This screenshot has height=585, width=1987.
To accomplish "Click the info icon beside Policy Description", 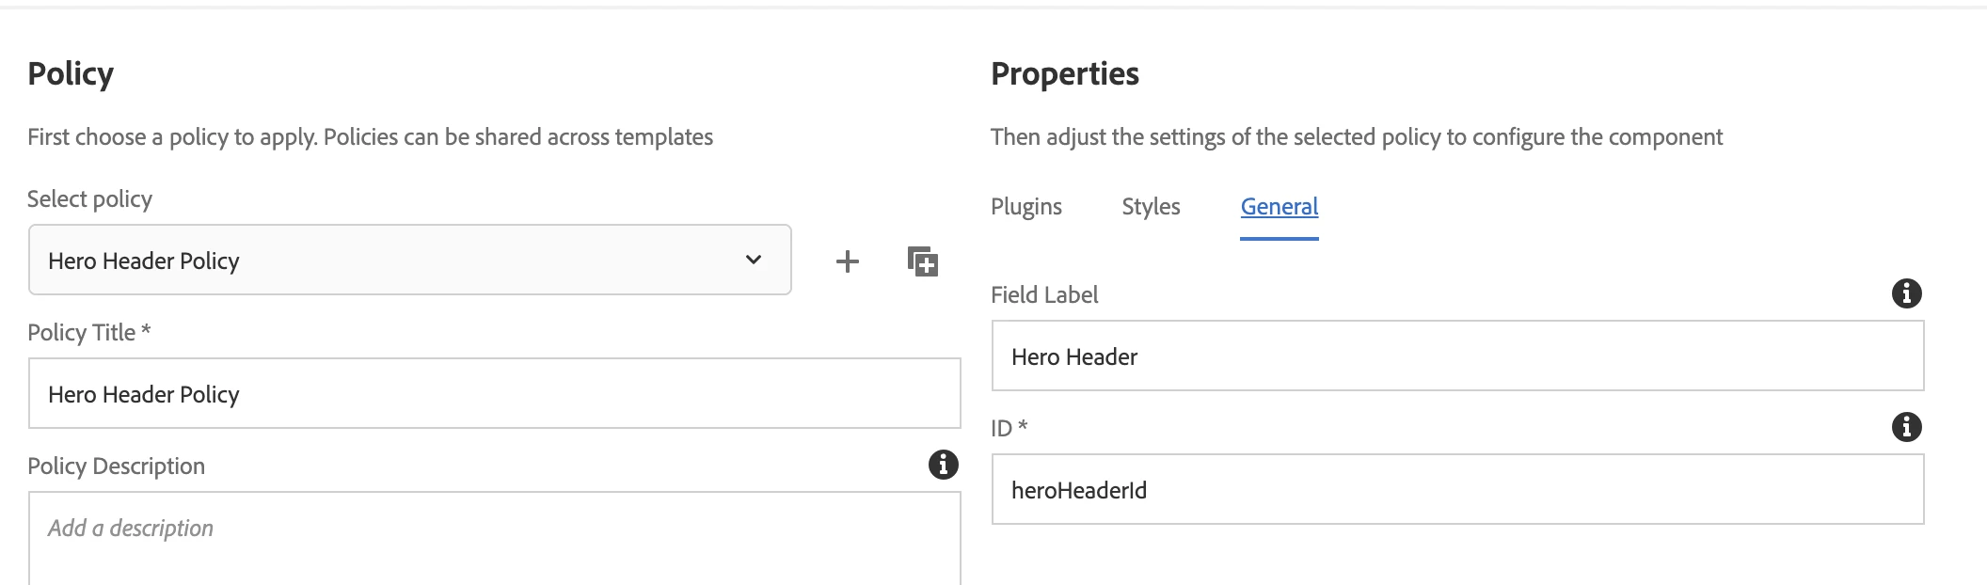I will coord(943,465).
